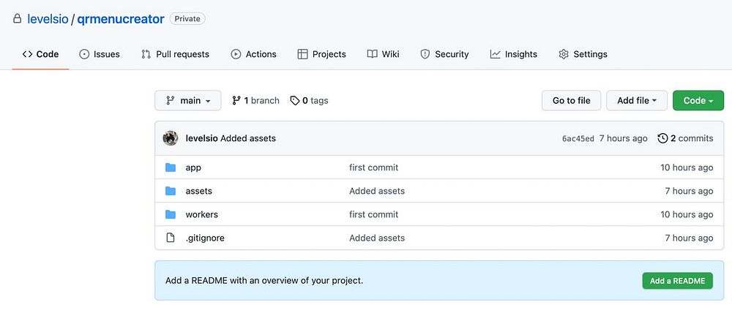Open the qrmenucreator repository name link
Screen dimensions: 732x324
click(121, 19)
